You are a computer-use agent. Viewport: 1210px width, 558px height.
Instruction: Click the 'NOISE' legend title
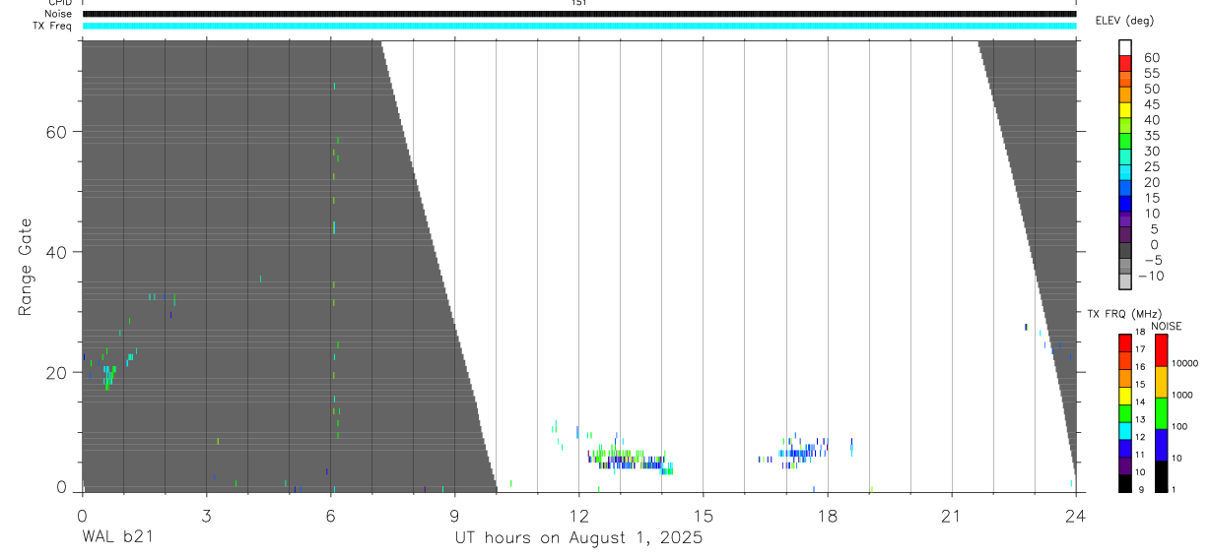tap(1167, 326)
